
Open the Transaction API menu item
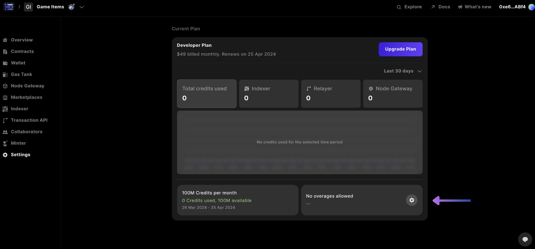29,120
